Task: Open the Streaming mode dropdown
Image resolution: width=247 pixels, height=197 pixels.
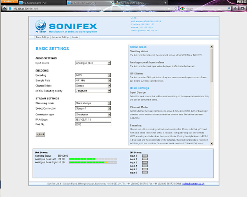Action: 93,103
